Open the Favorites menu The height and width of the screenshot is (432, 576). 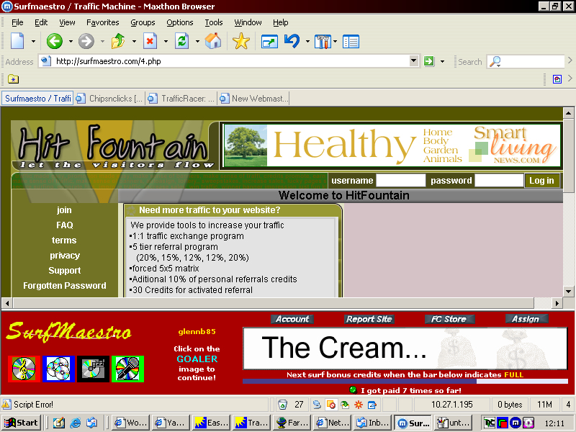tap(103, 22)
